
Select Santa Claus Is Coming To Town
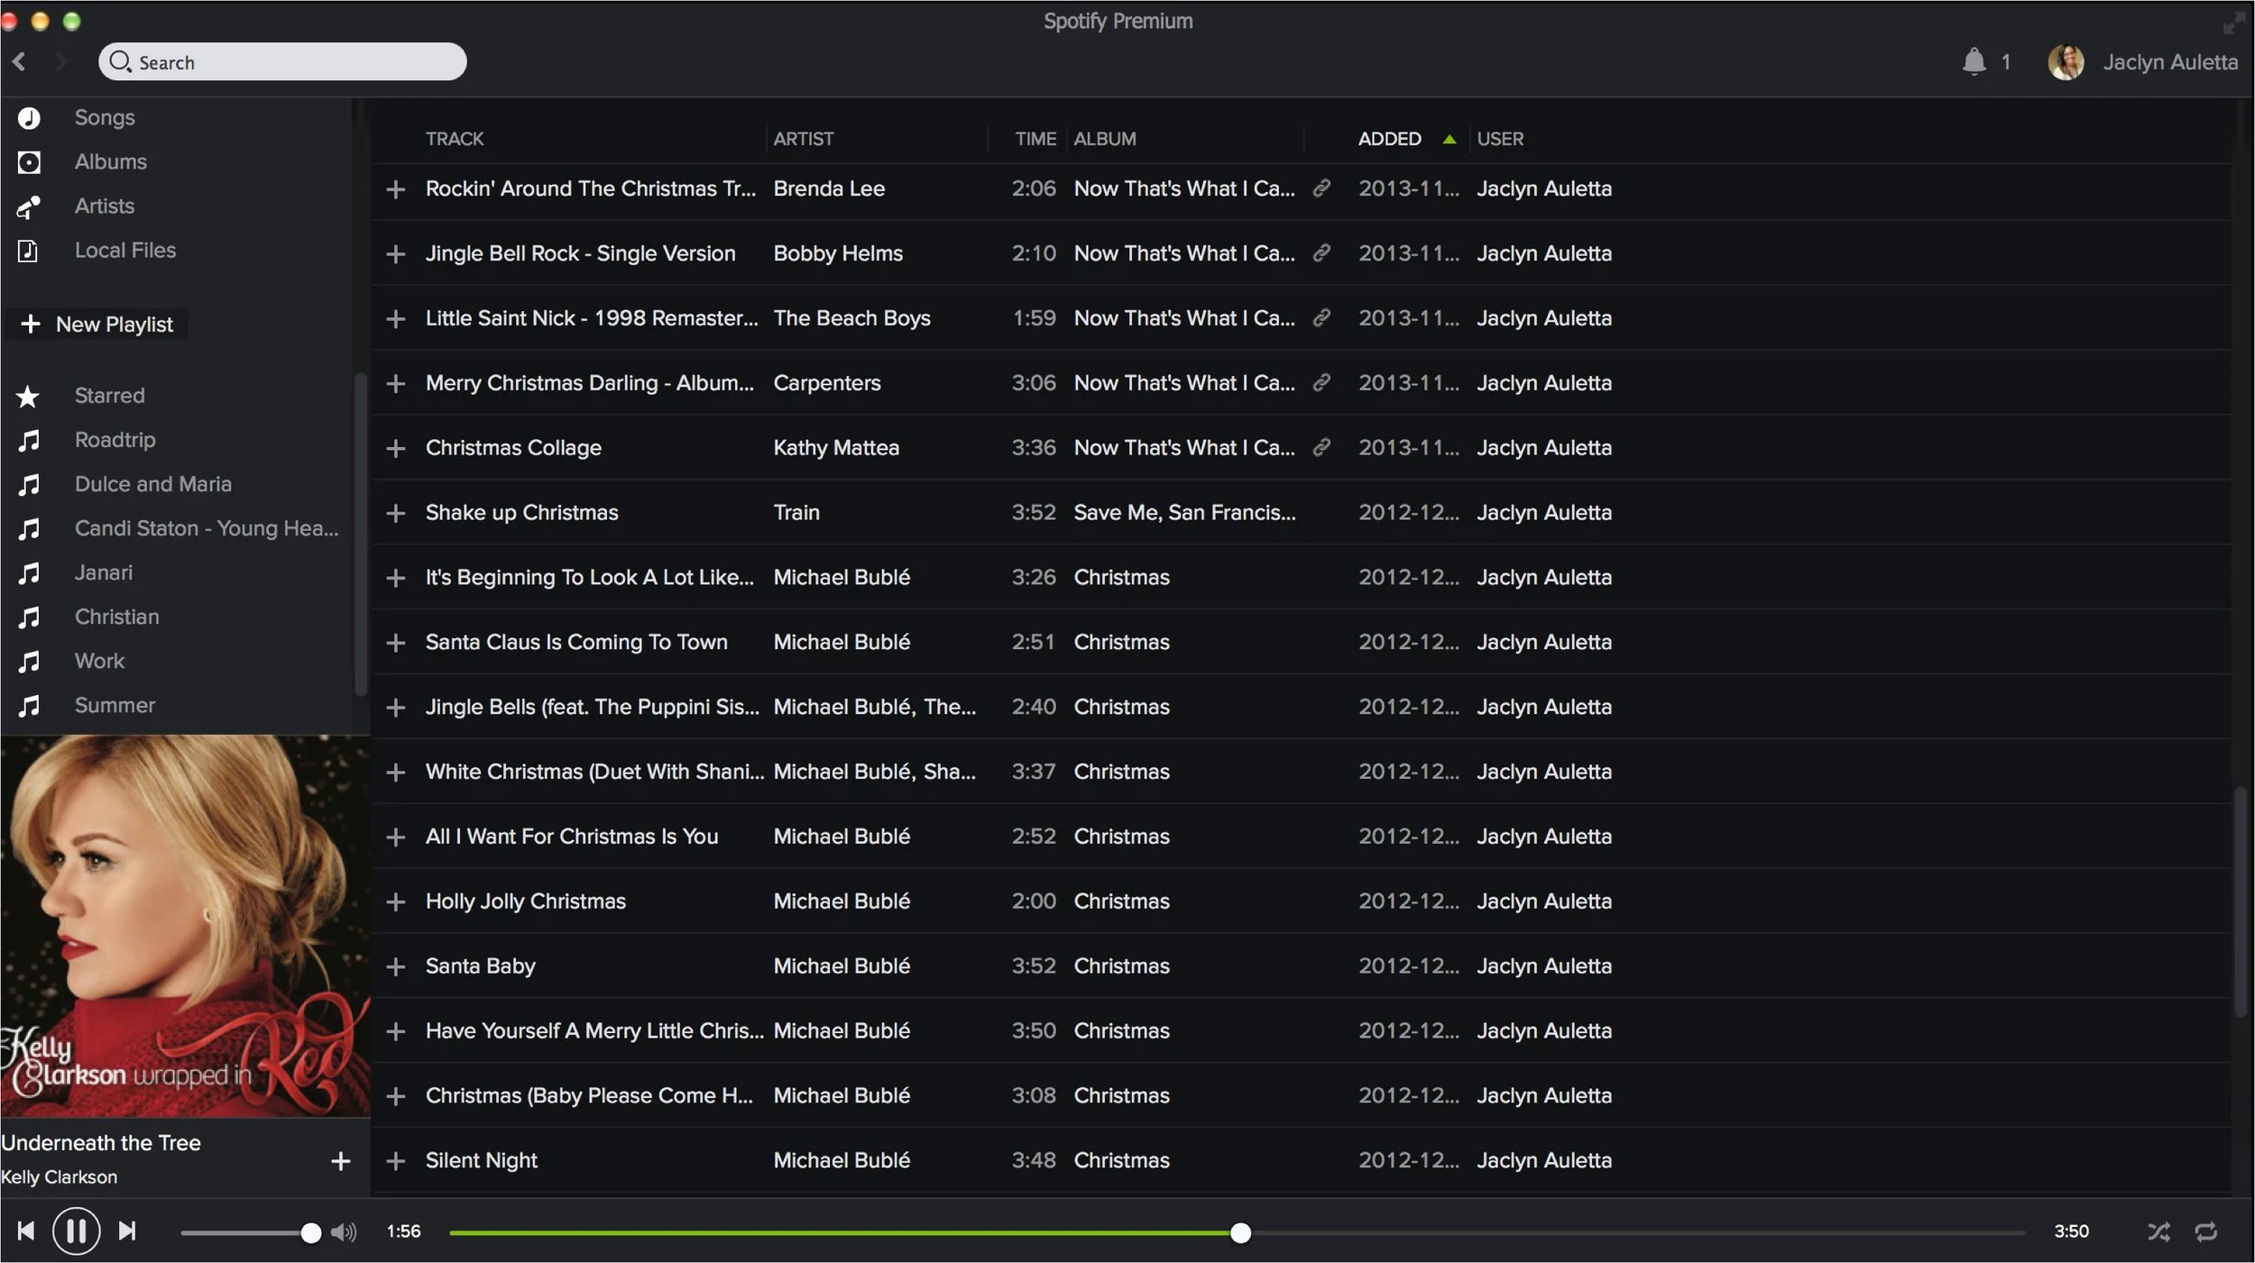point(576,642)
